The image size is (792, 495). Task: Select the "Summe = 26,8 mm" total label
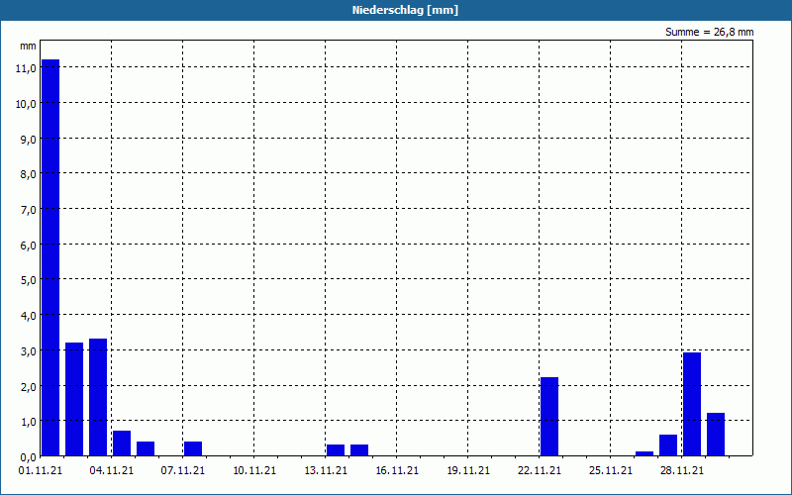click(709, 33)
